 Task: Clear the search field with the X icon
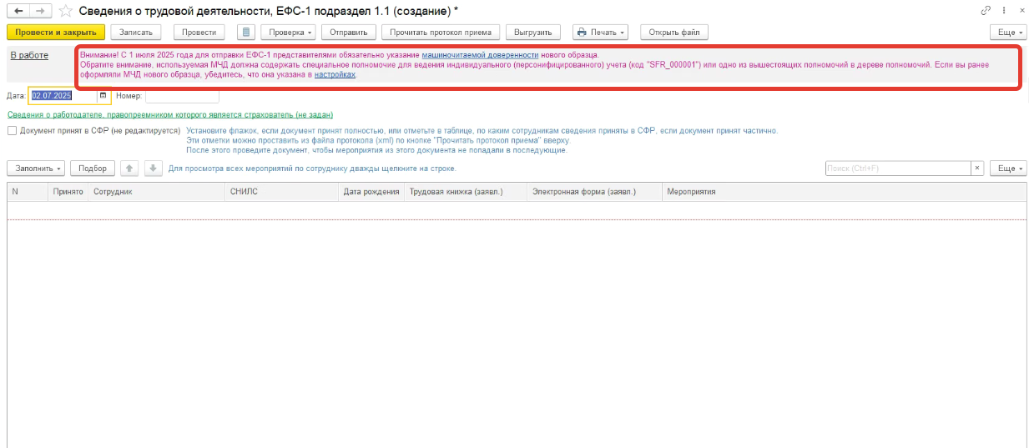pos(977,169)
